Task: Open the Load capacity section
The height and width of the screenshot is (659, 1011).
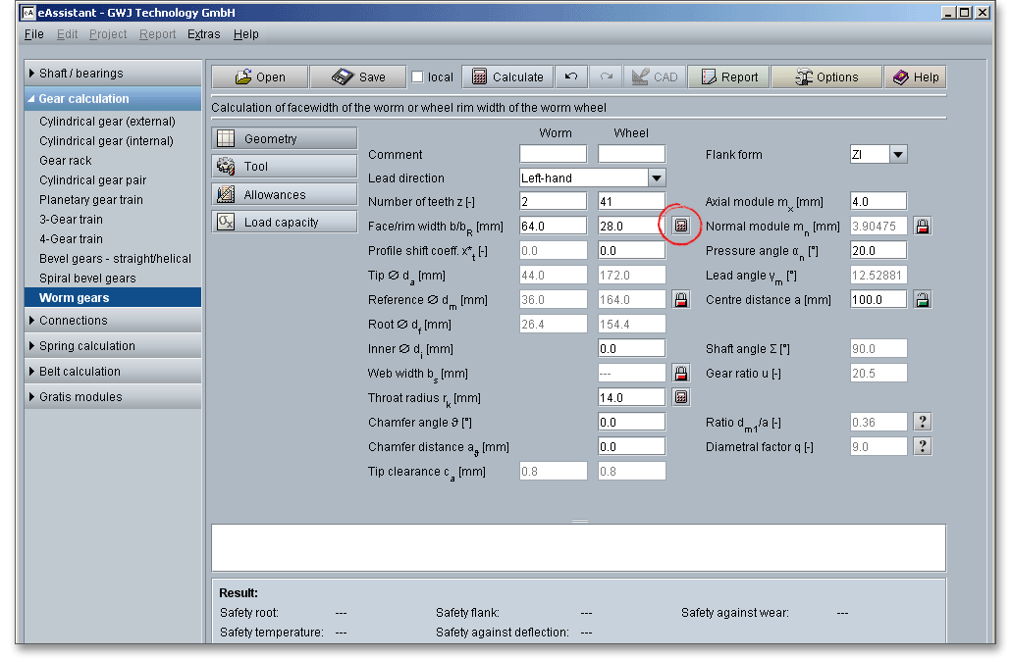Action: 285,223
